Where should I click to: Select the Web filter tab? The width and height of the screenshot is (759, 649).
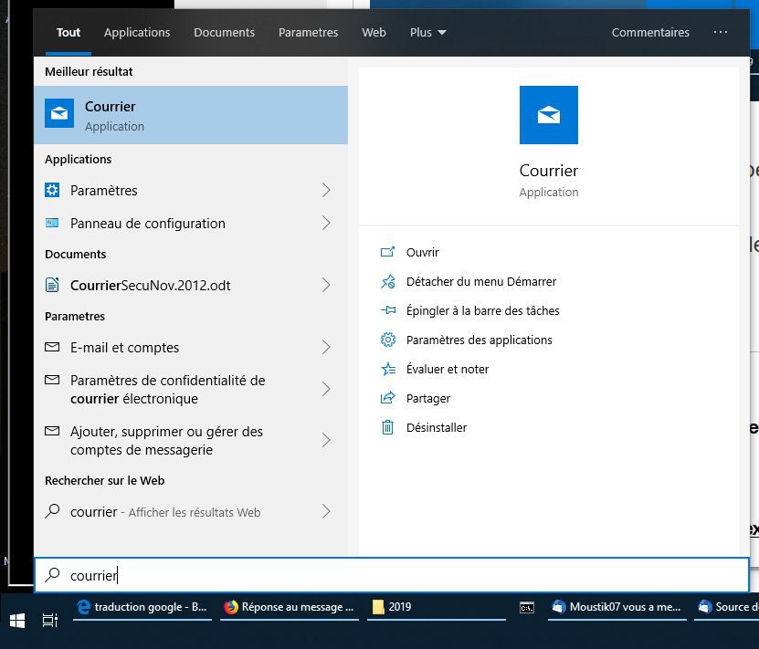coord(374,32)
